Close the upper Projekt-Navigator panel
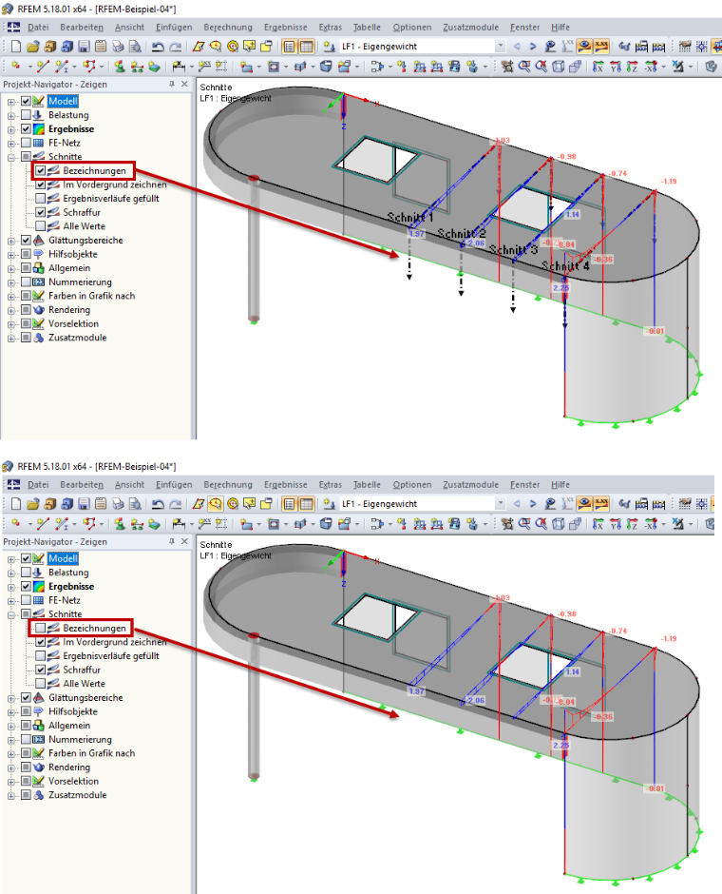 click(x=184, y=84)
